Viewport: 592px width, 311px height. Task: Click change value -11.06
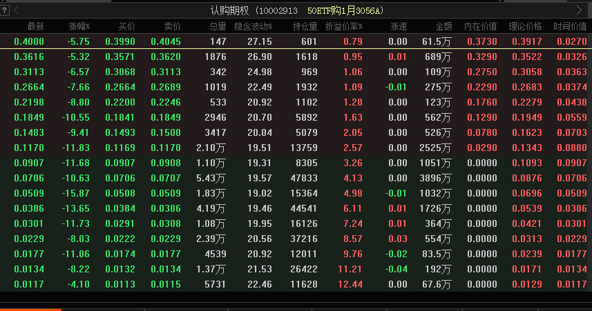76,254
